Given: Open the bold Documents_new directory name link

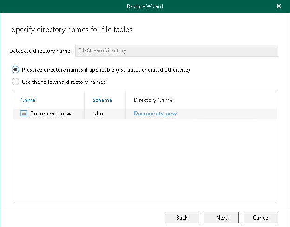Looking at the screenshot, I should click(x=155, y=113).
